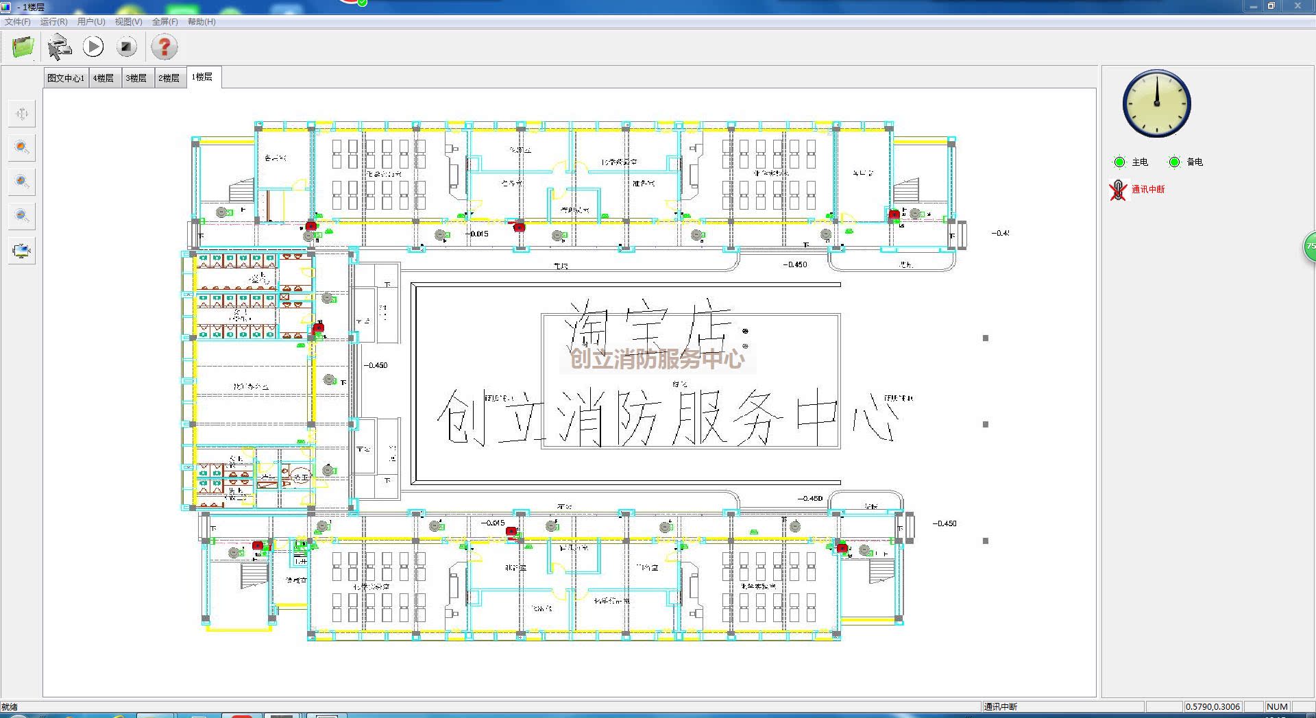Image resolution: width=1316 pixels, height=718 pixels.
Task: Select the red alarm device by top-right staircase
Action: [x=894, y=214]
